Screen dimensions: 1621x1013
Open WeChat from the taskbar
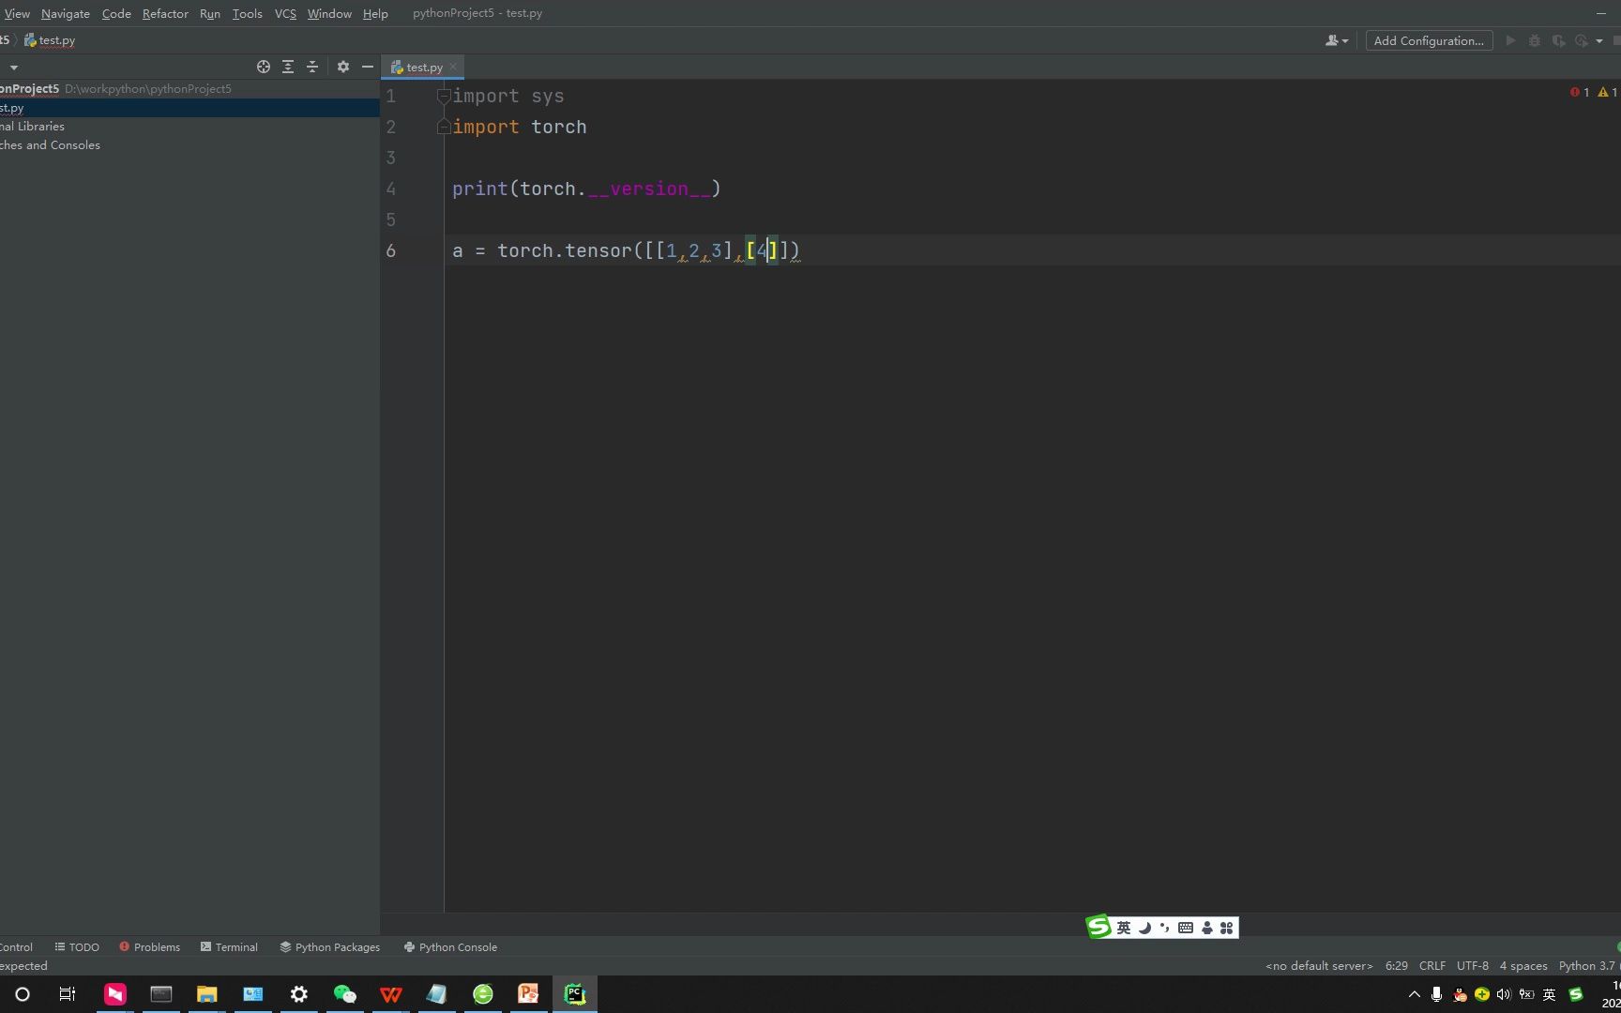click(344, 994)
